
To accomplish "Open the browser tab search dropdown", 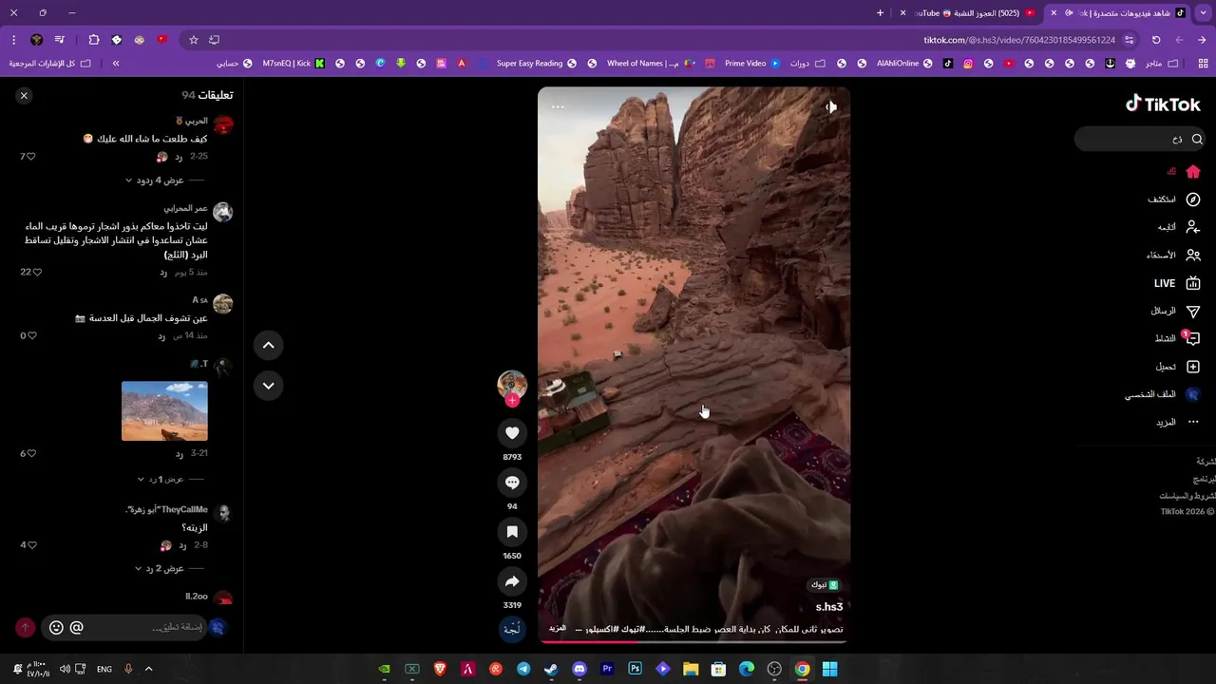I will click(x=1202, y=13).
